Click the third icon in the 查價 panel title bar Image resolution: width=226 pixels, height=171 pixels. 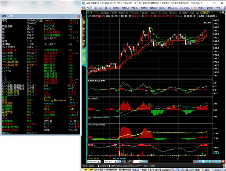click(16, 15)
